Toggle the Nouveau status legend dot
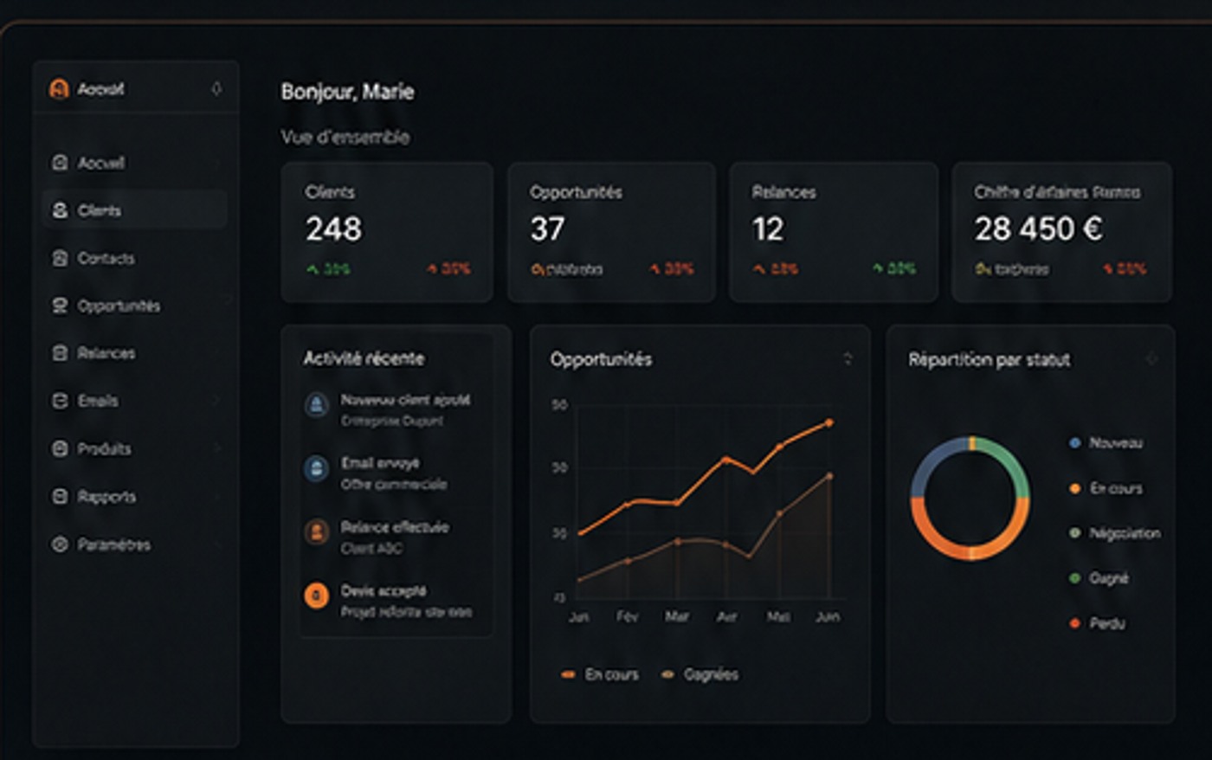1212x760 pixels. point(1075,442)
